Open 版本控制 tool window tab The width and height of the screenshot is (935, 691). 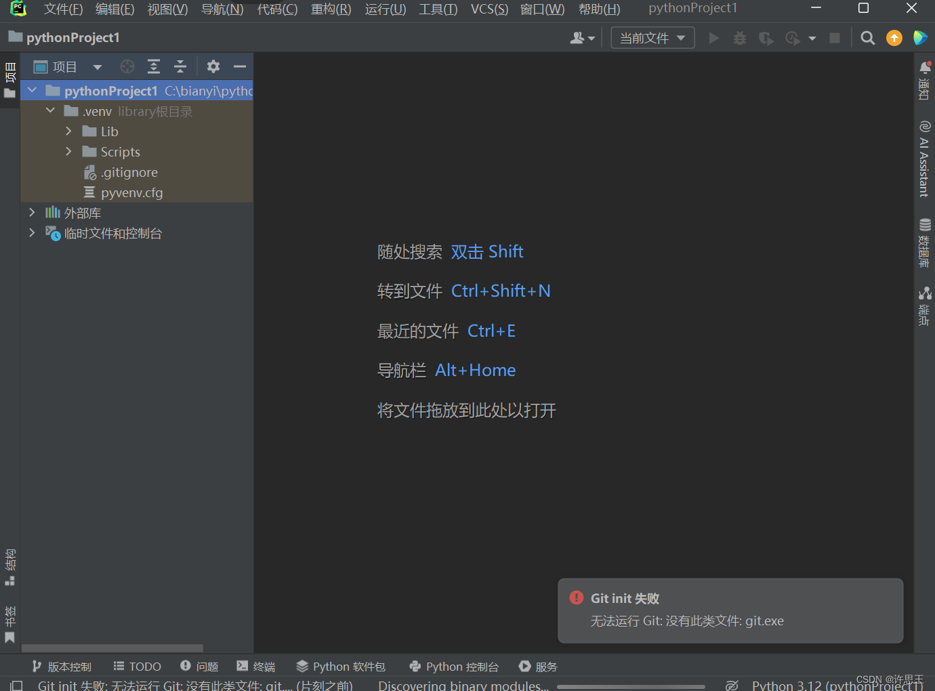[61, 667]
